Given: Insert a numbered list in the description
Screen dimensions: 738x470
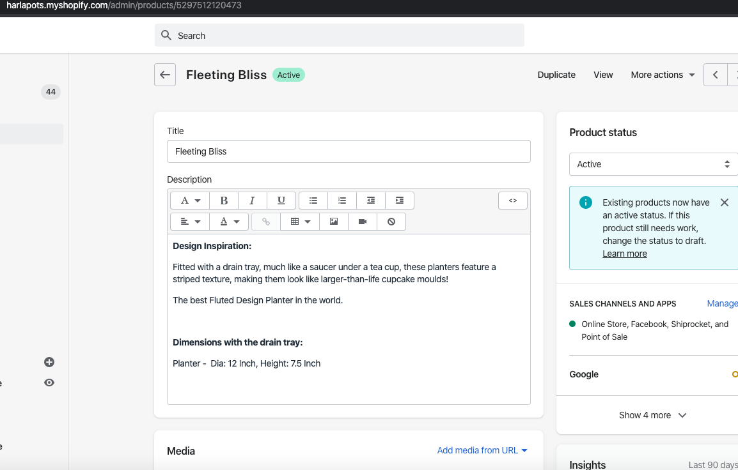Looking at the screenshot, I should click(342, 200).
